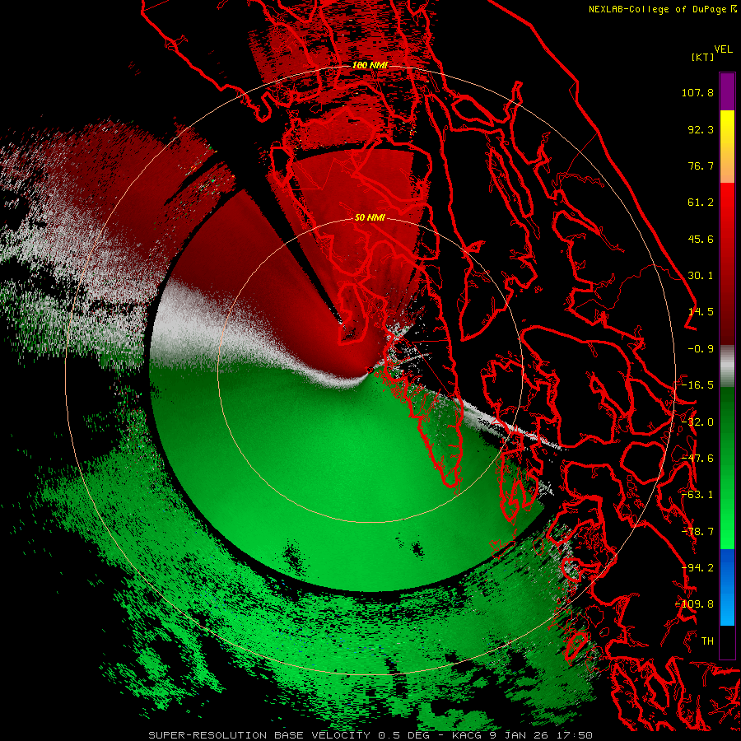
Task: Click the -0.9 legend value
Action: [701, 349]
